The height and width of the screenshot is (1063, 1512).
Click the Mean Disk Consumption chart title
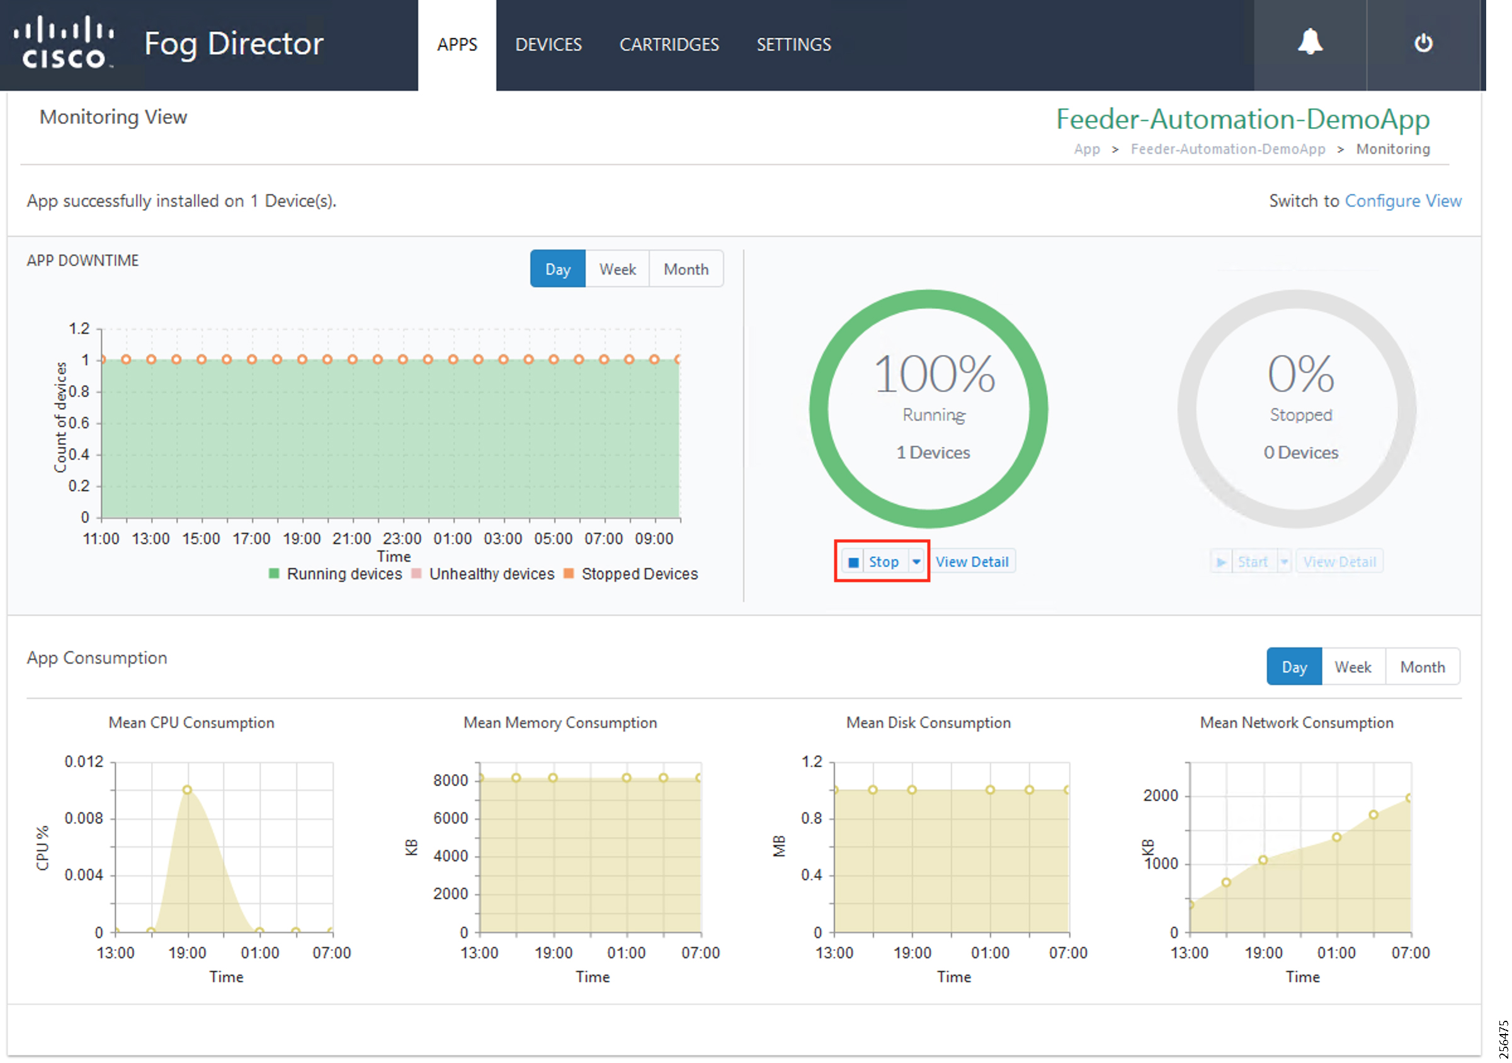[928, 722]
